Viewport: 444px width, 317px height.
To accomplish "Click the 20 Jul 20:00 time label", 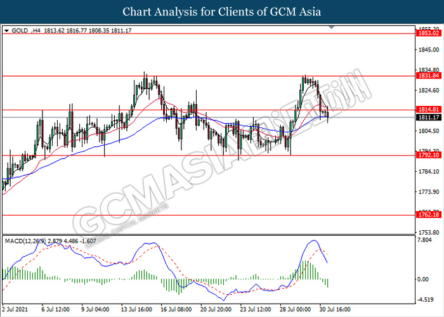I will point(216,309).
